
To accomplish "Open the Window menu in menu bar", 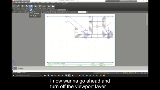I will (x=58, y=2).
